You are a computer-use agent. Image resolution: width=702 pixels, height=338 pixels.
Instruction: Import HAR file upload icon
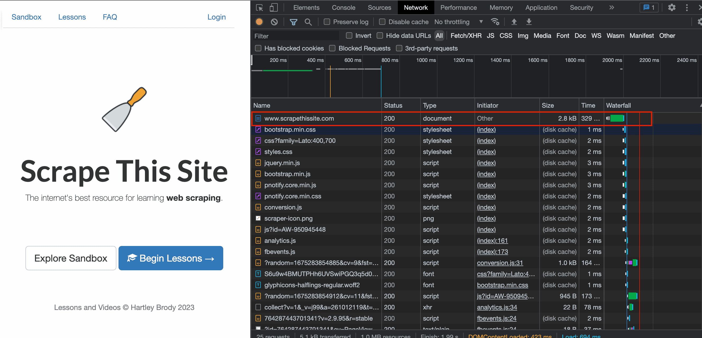pyautogui.click(x=514, y=22)
